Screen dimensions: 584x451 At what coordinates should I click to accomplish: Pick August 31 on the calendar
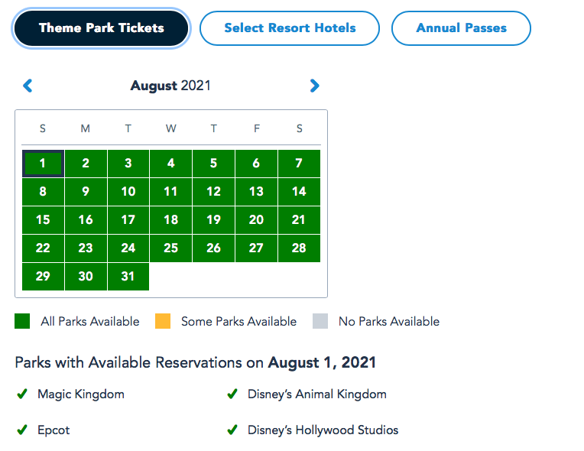click(x=128, y=276)
